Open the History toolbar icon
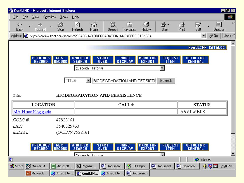Viewport: 244px width, 183px height. (x=146, y=25)
